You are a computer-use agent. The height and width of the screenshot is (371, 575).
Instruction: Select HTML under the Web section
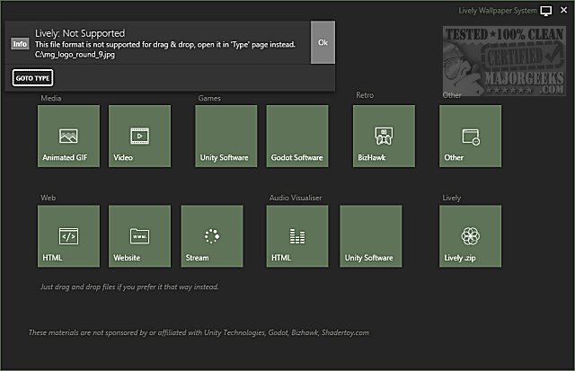tap(69, 236)
